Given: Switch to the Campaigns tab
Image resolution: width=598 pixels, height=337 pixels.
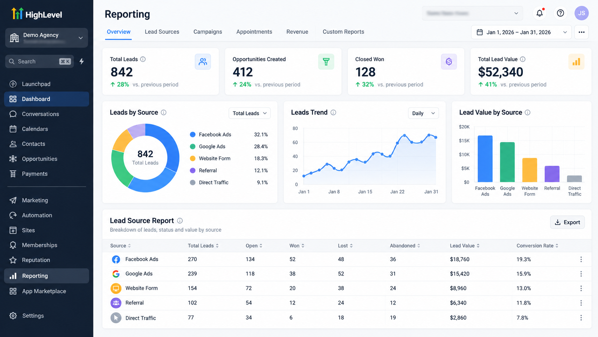Looking at the screenshot, I should (208, 32).
